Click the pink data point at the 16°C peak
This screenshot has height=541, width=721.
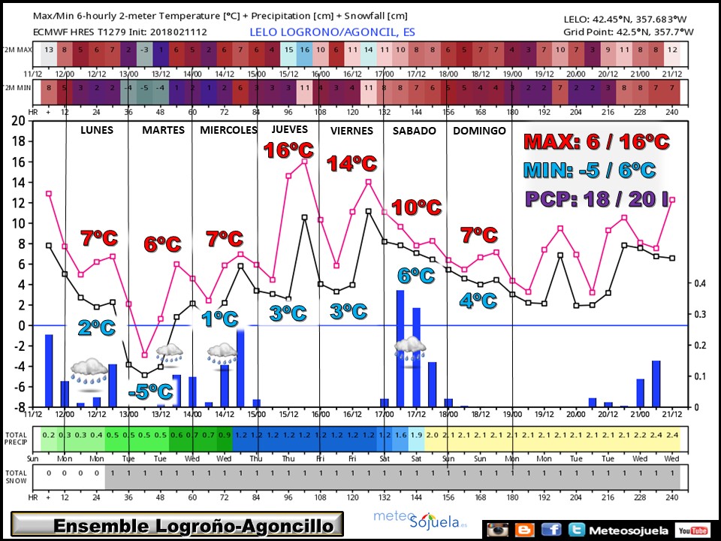304,162
